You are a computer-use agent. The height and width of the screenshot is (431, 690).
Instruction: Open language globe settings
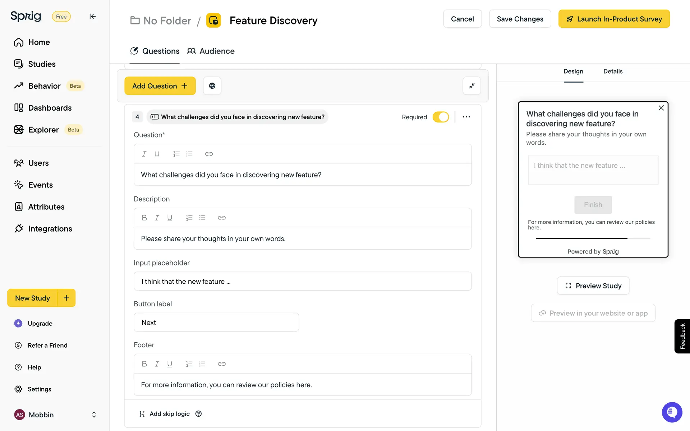[212, 86]
